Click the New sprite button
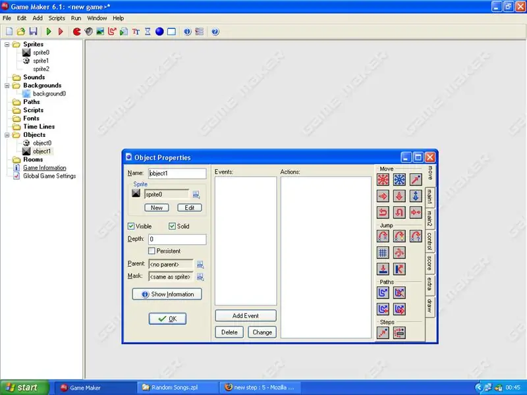The height and width of the screenshot is (395, 527). pos(157,207)
